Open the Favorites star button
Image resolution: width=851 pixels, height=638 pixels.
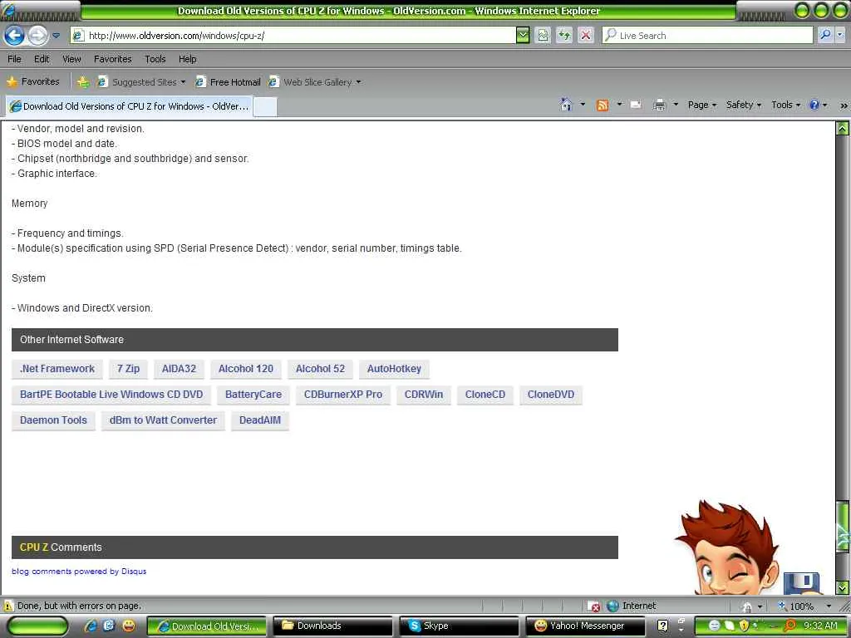coord(33,82)
